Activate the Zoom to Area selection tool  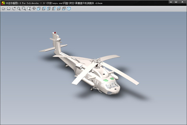pyautogui.click(x=24, y=9)
